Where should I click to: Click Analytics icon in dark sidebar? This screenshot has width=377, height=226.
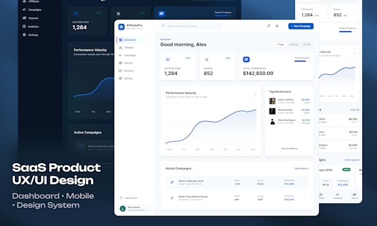point(24,27)
